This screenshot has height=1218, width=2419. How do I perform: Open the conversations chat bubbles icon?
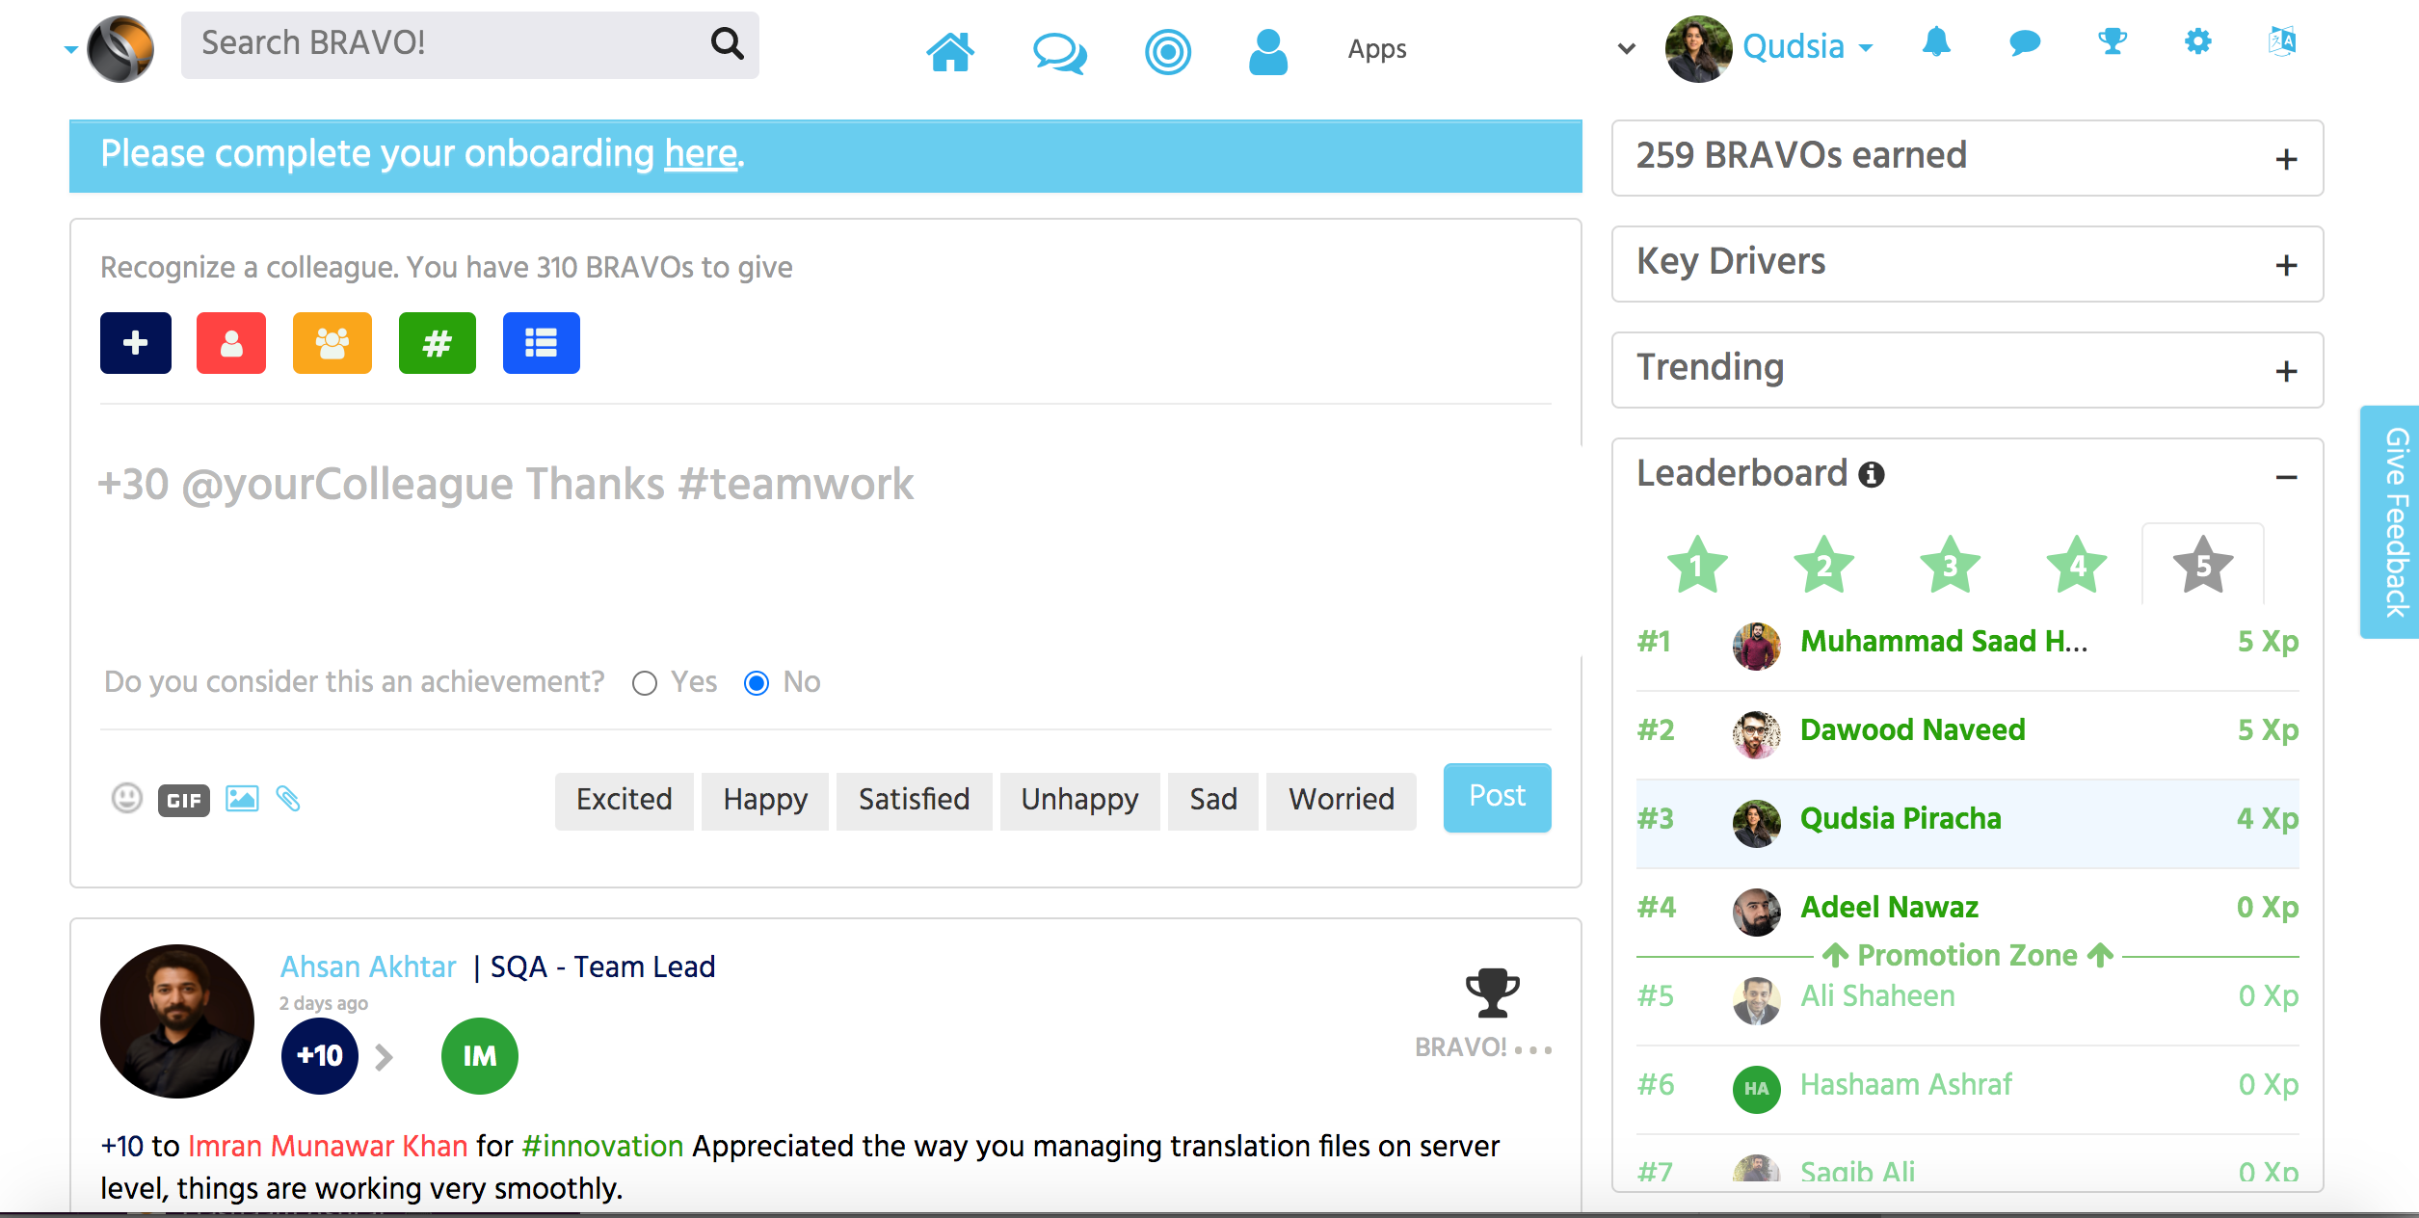[1060, 53]
